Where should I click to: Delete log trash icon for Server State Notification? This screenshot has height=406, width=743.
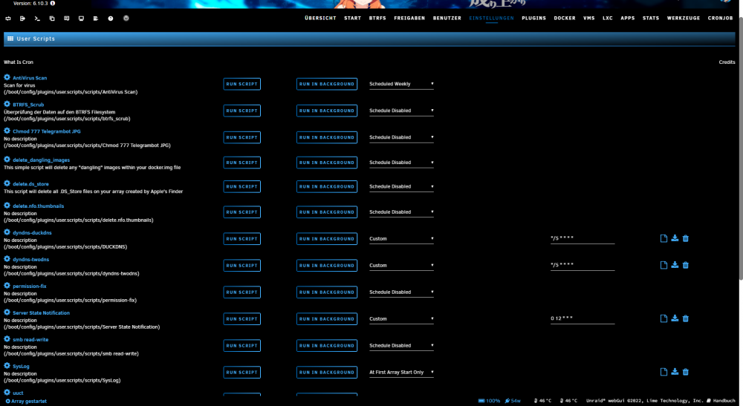pyautogui.click(x=686, y=318)
